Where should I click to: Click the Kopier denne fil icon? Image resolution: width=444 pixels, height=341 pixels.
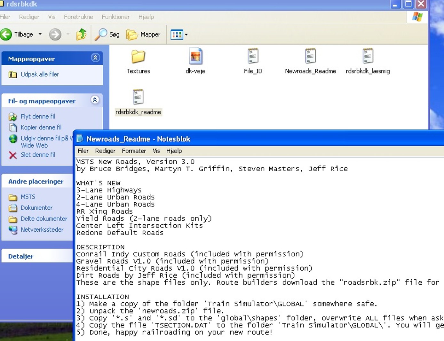point(13,128)
